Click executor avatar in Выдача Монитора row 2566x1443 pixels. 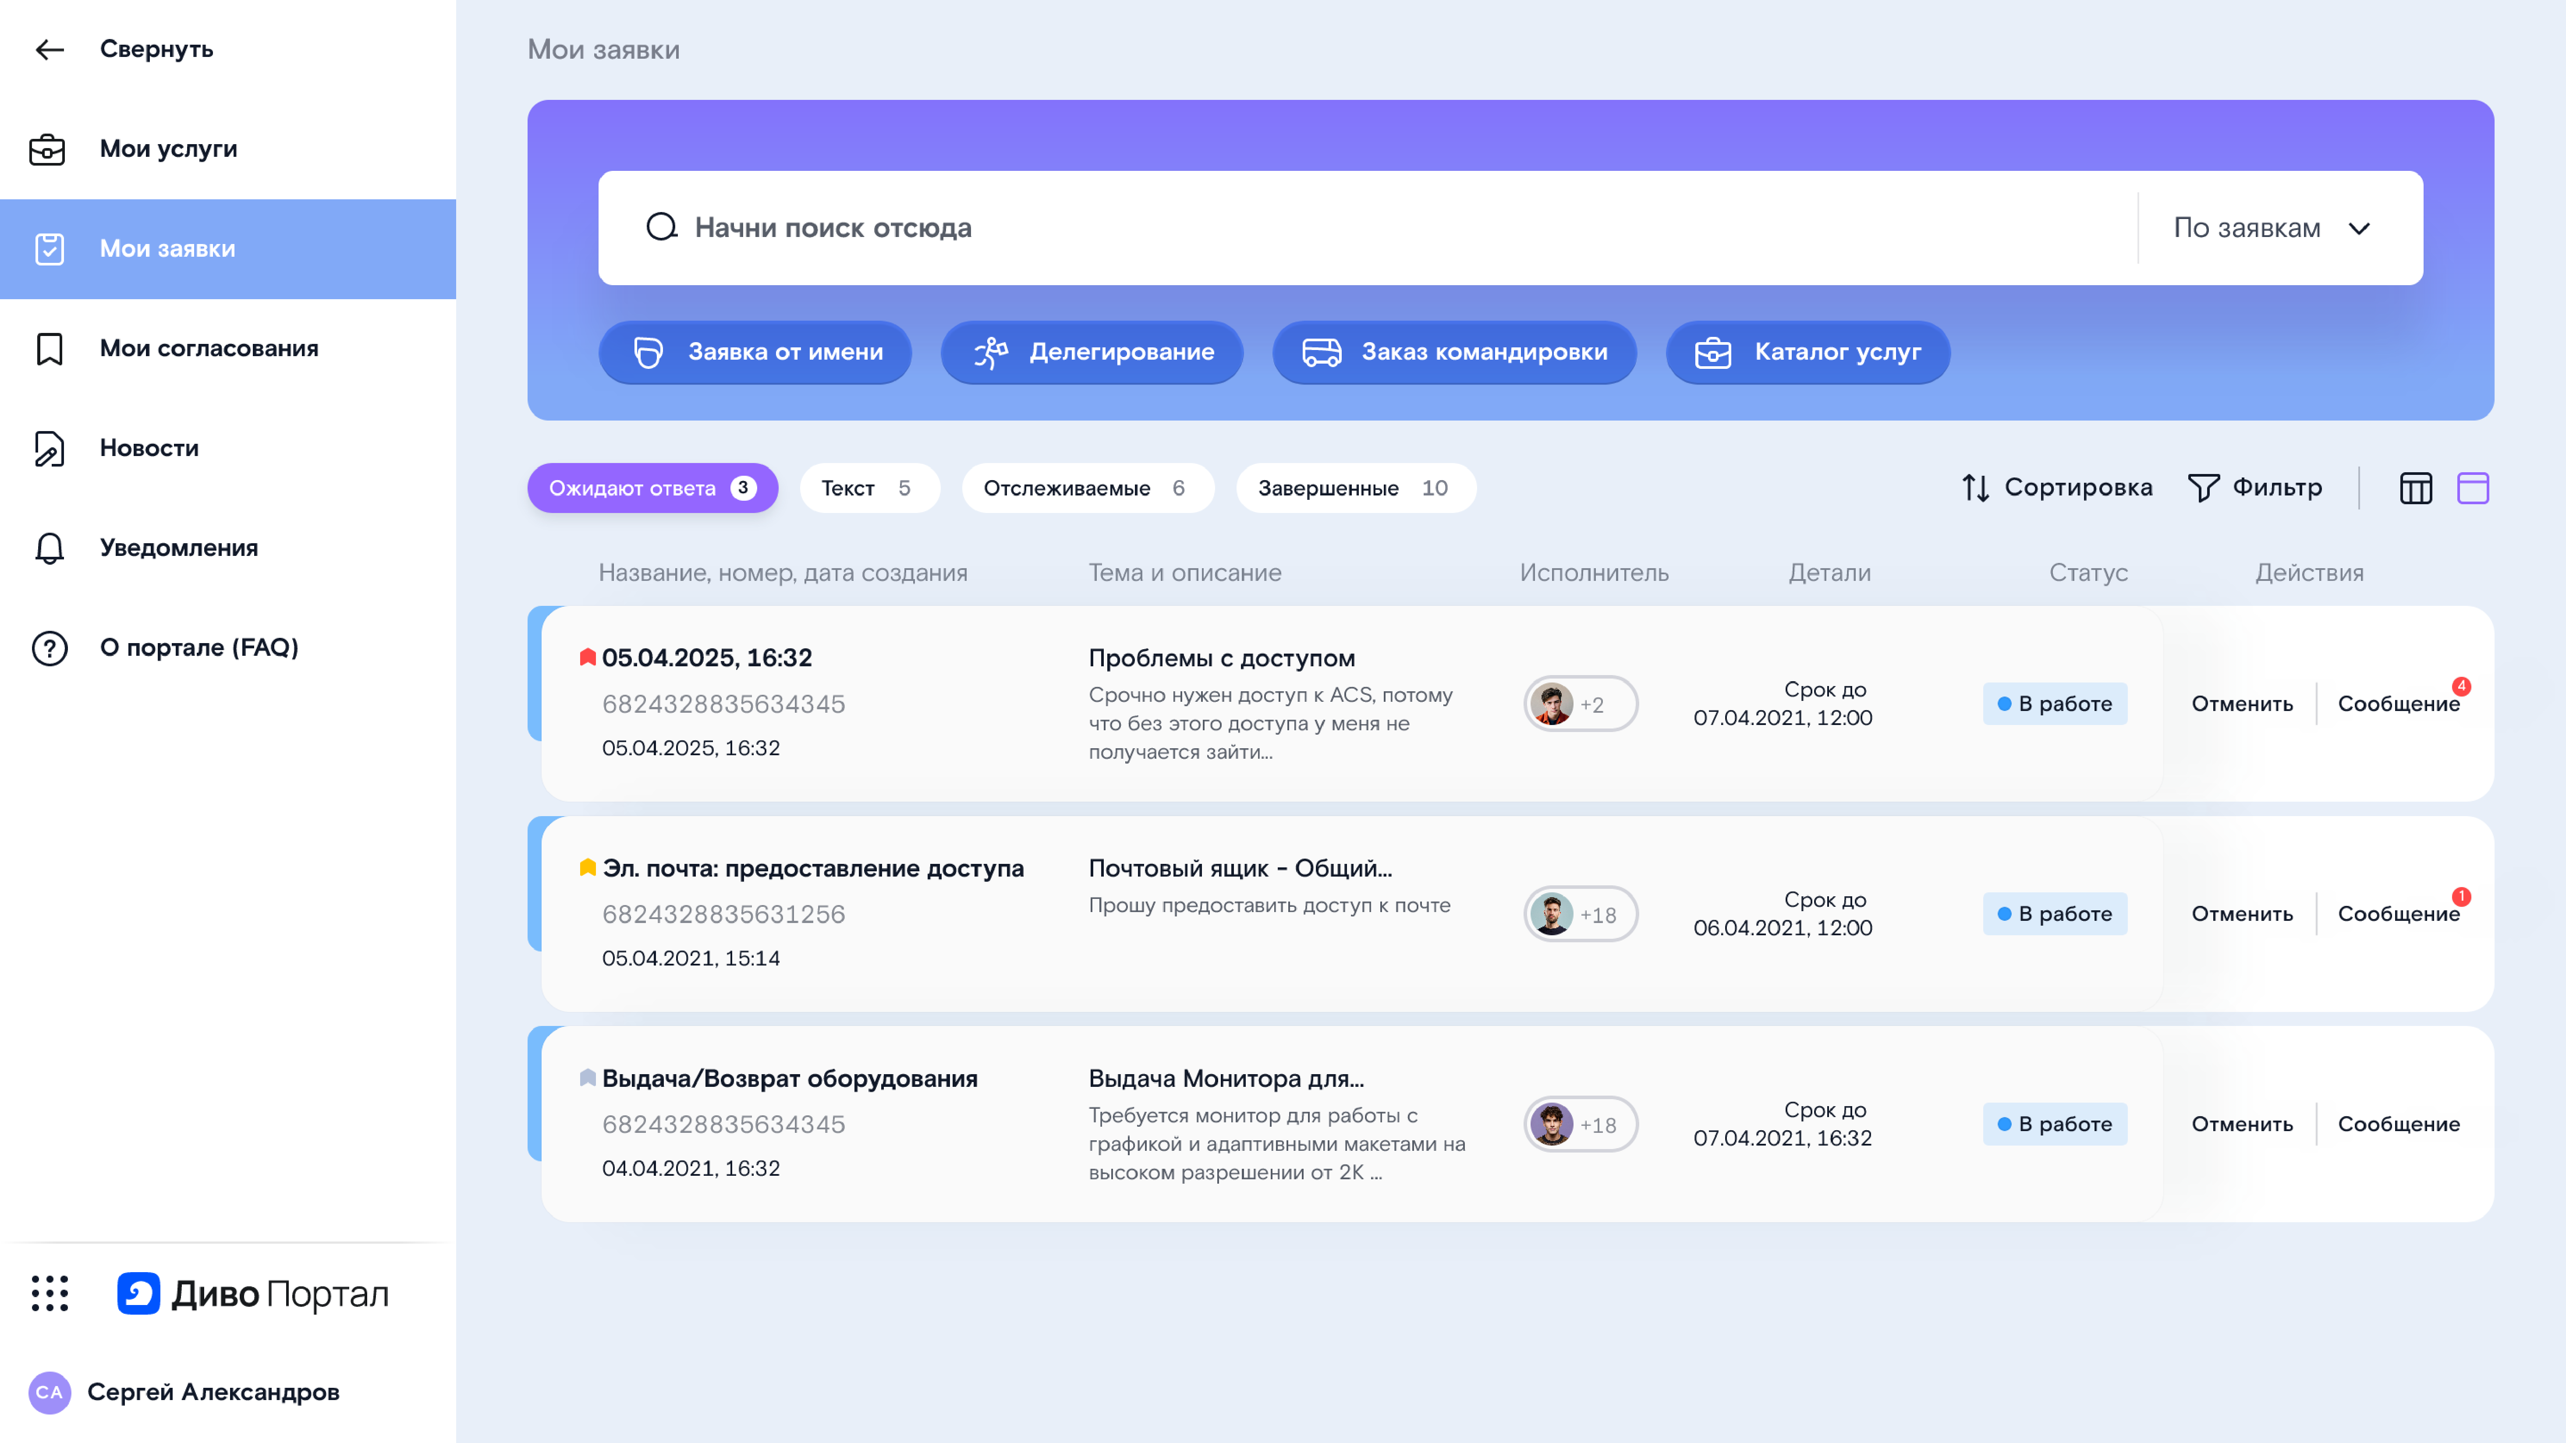[x=1551, y=1125]
